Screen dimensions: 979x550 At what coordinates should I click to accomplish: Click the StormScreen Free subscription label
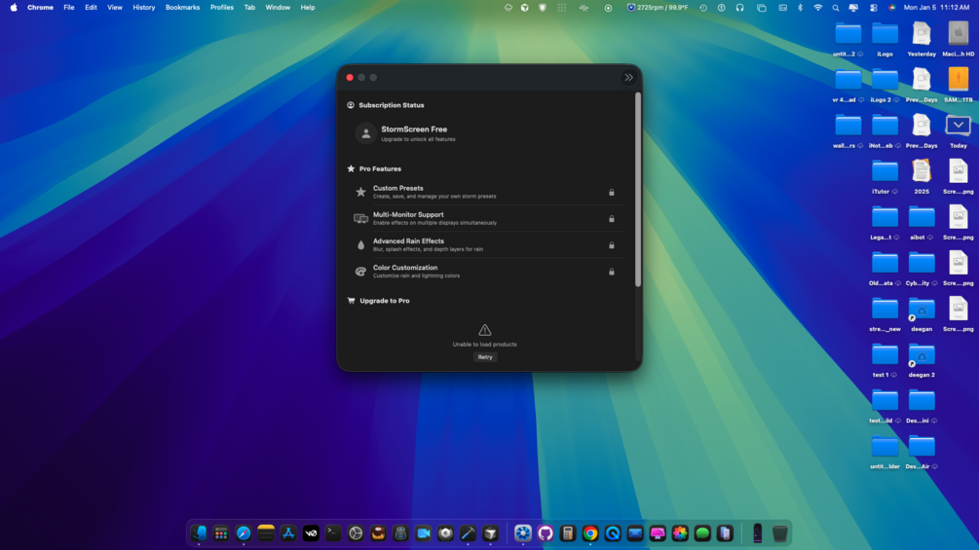pyautogui.click(x=414, y=129)
